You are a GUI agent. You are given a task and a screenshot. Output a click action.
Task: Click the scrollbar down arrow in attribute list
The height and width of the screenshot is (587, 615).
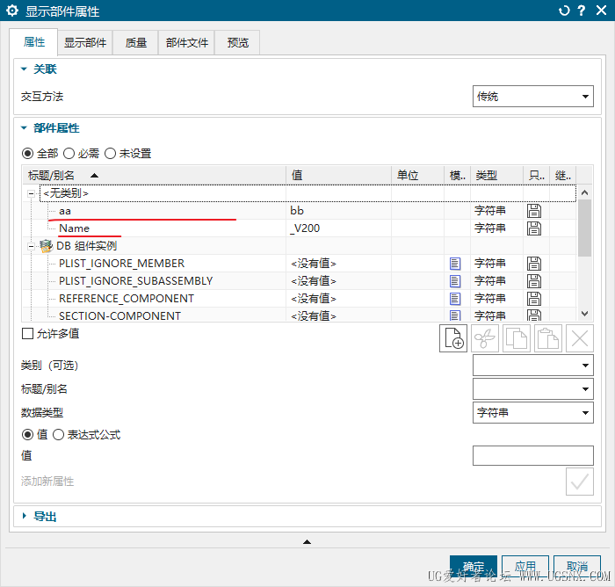tap(584, 314)
